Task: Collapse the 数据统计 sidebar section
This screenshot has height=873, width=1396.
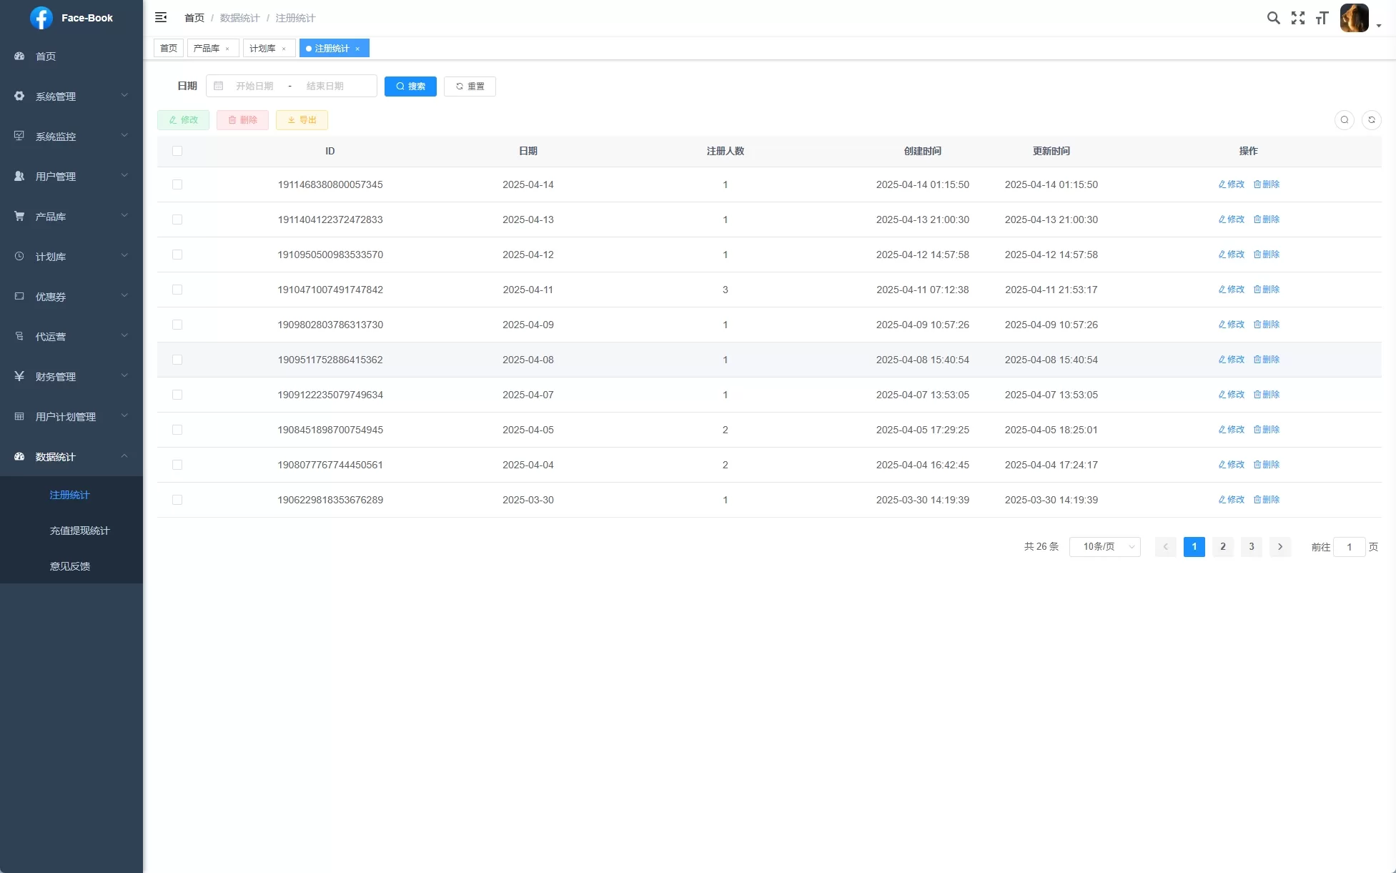Action: [71, 456]
